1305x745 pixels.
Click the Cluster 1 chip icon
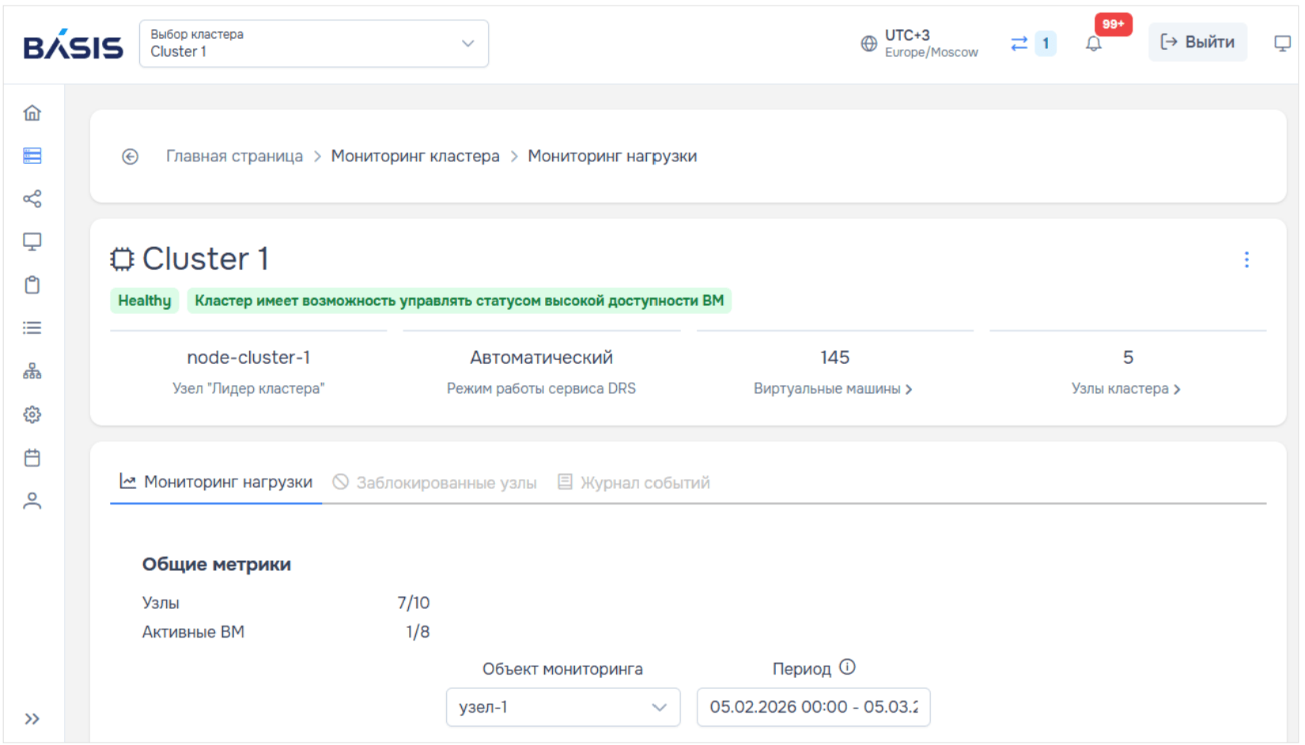(x=123, y=259)
